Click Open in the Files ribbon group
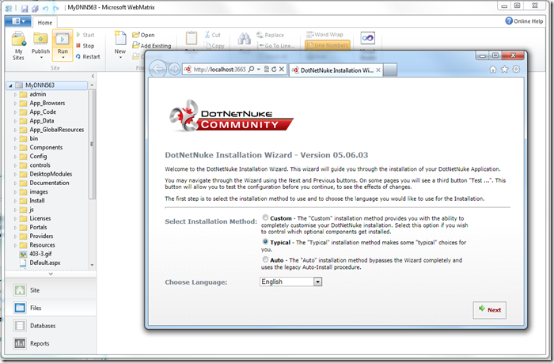The width and height of the screenshot is (554, 363). (x=143, y=35)
